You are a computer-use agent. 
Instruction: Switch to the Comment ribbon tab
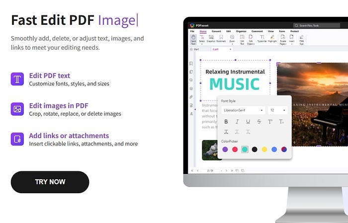coord(257,31)
